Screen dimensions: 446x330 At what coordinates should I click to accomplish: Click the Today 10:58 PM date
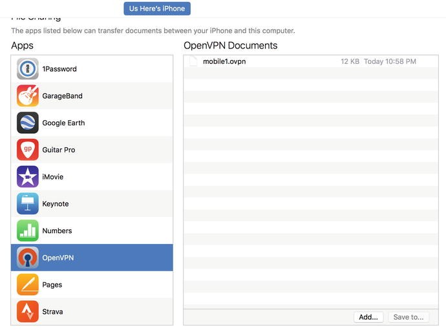pos(390,61)
